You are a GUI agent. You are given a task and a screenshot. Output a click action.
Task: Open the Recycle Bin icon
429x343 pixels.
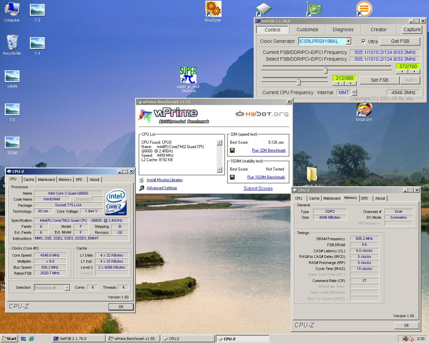coord(12,45)
